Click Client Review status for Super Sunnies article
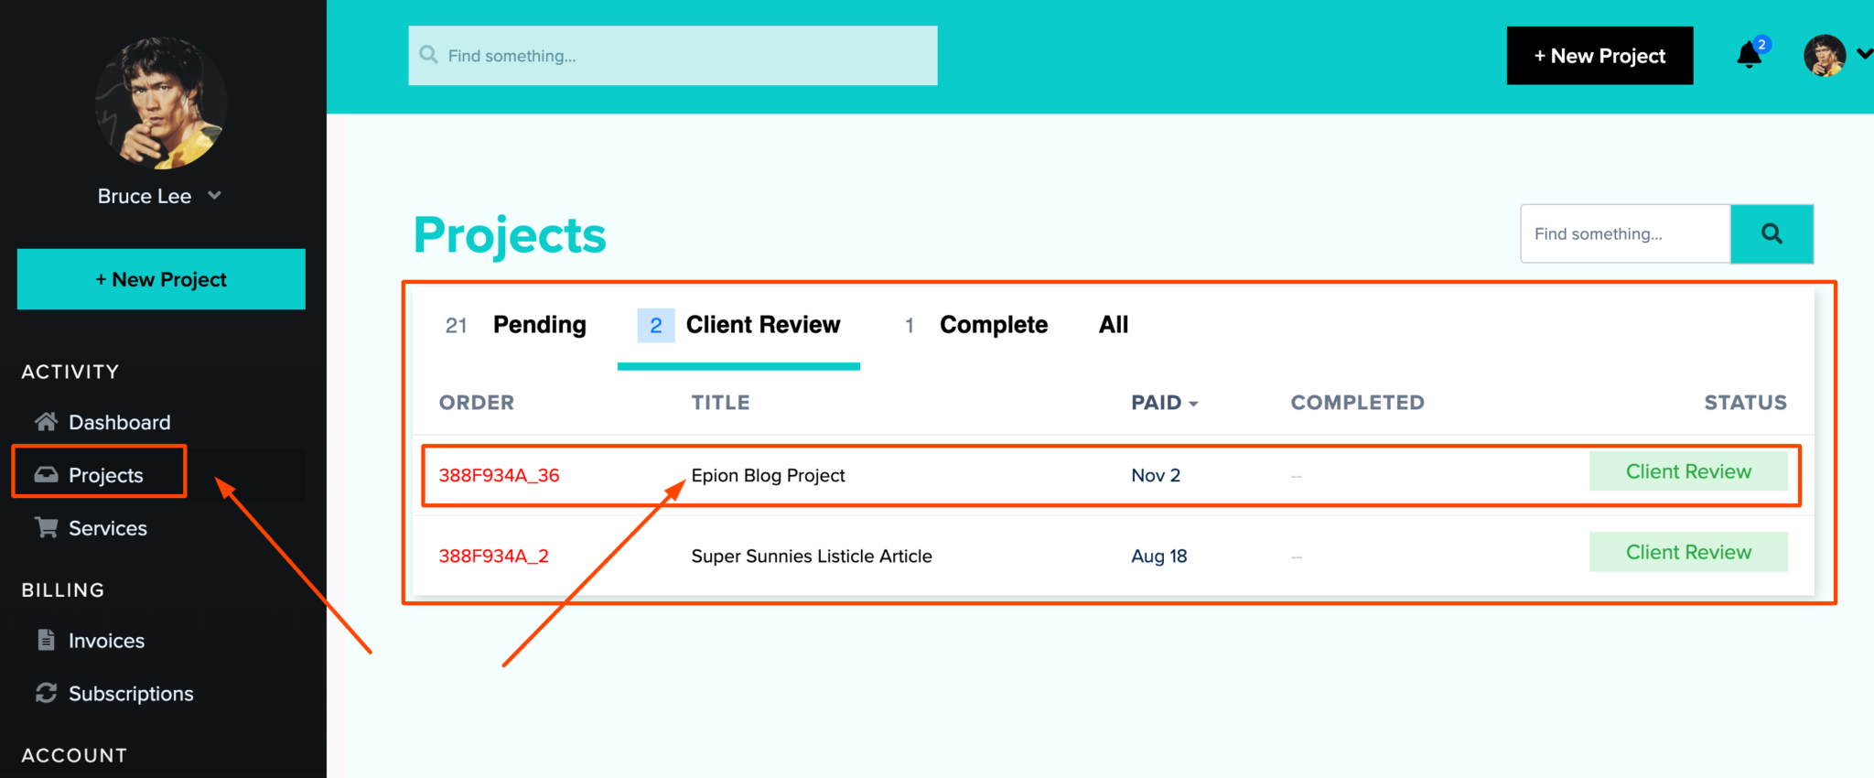This screenshot has width=1874, height=778. (x=1688, y=552)
